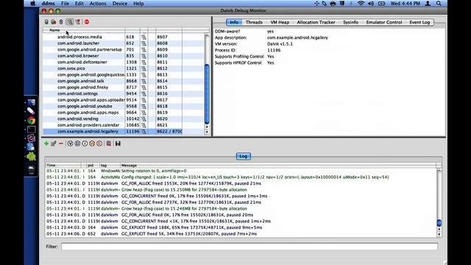
Task: Switch to the Sysinfo tab
Action: (x=350, y=22)
